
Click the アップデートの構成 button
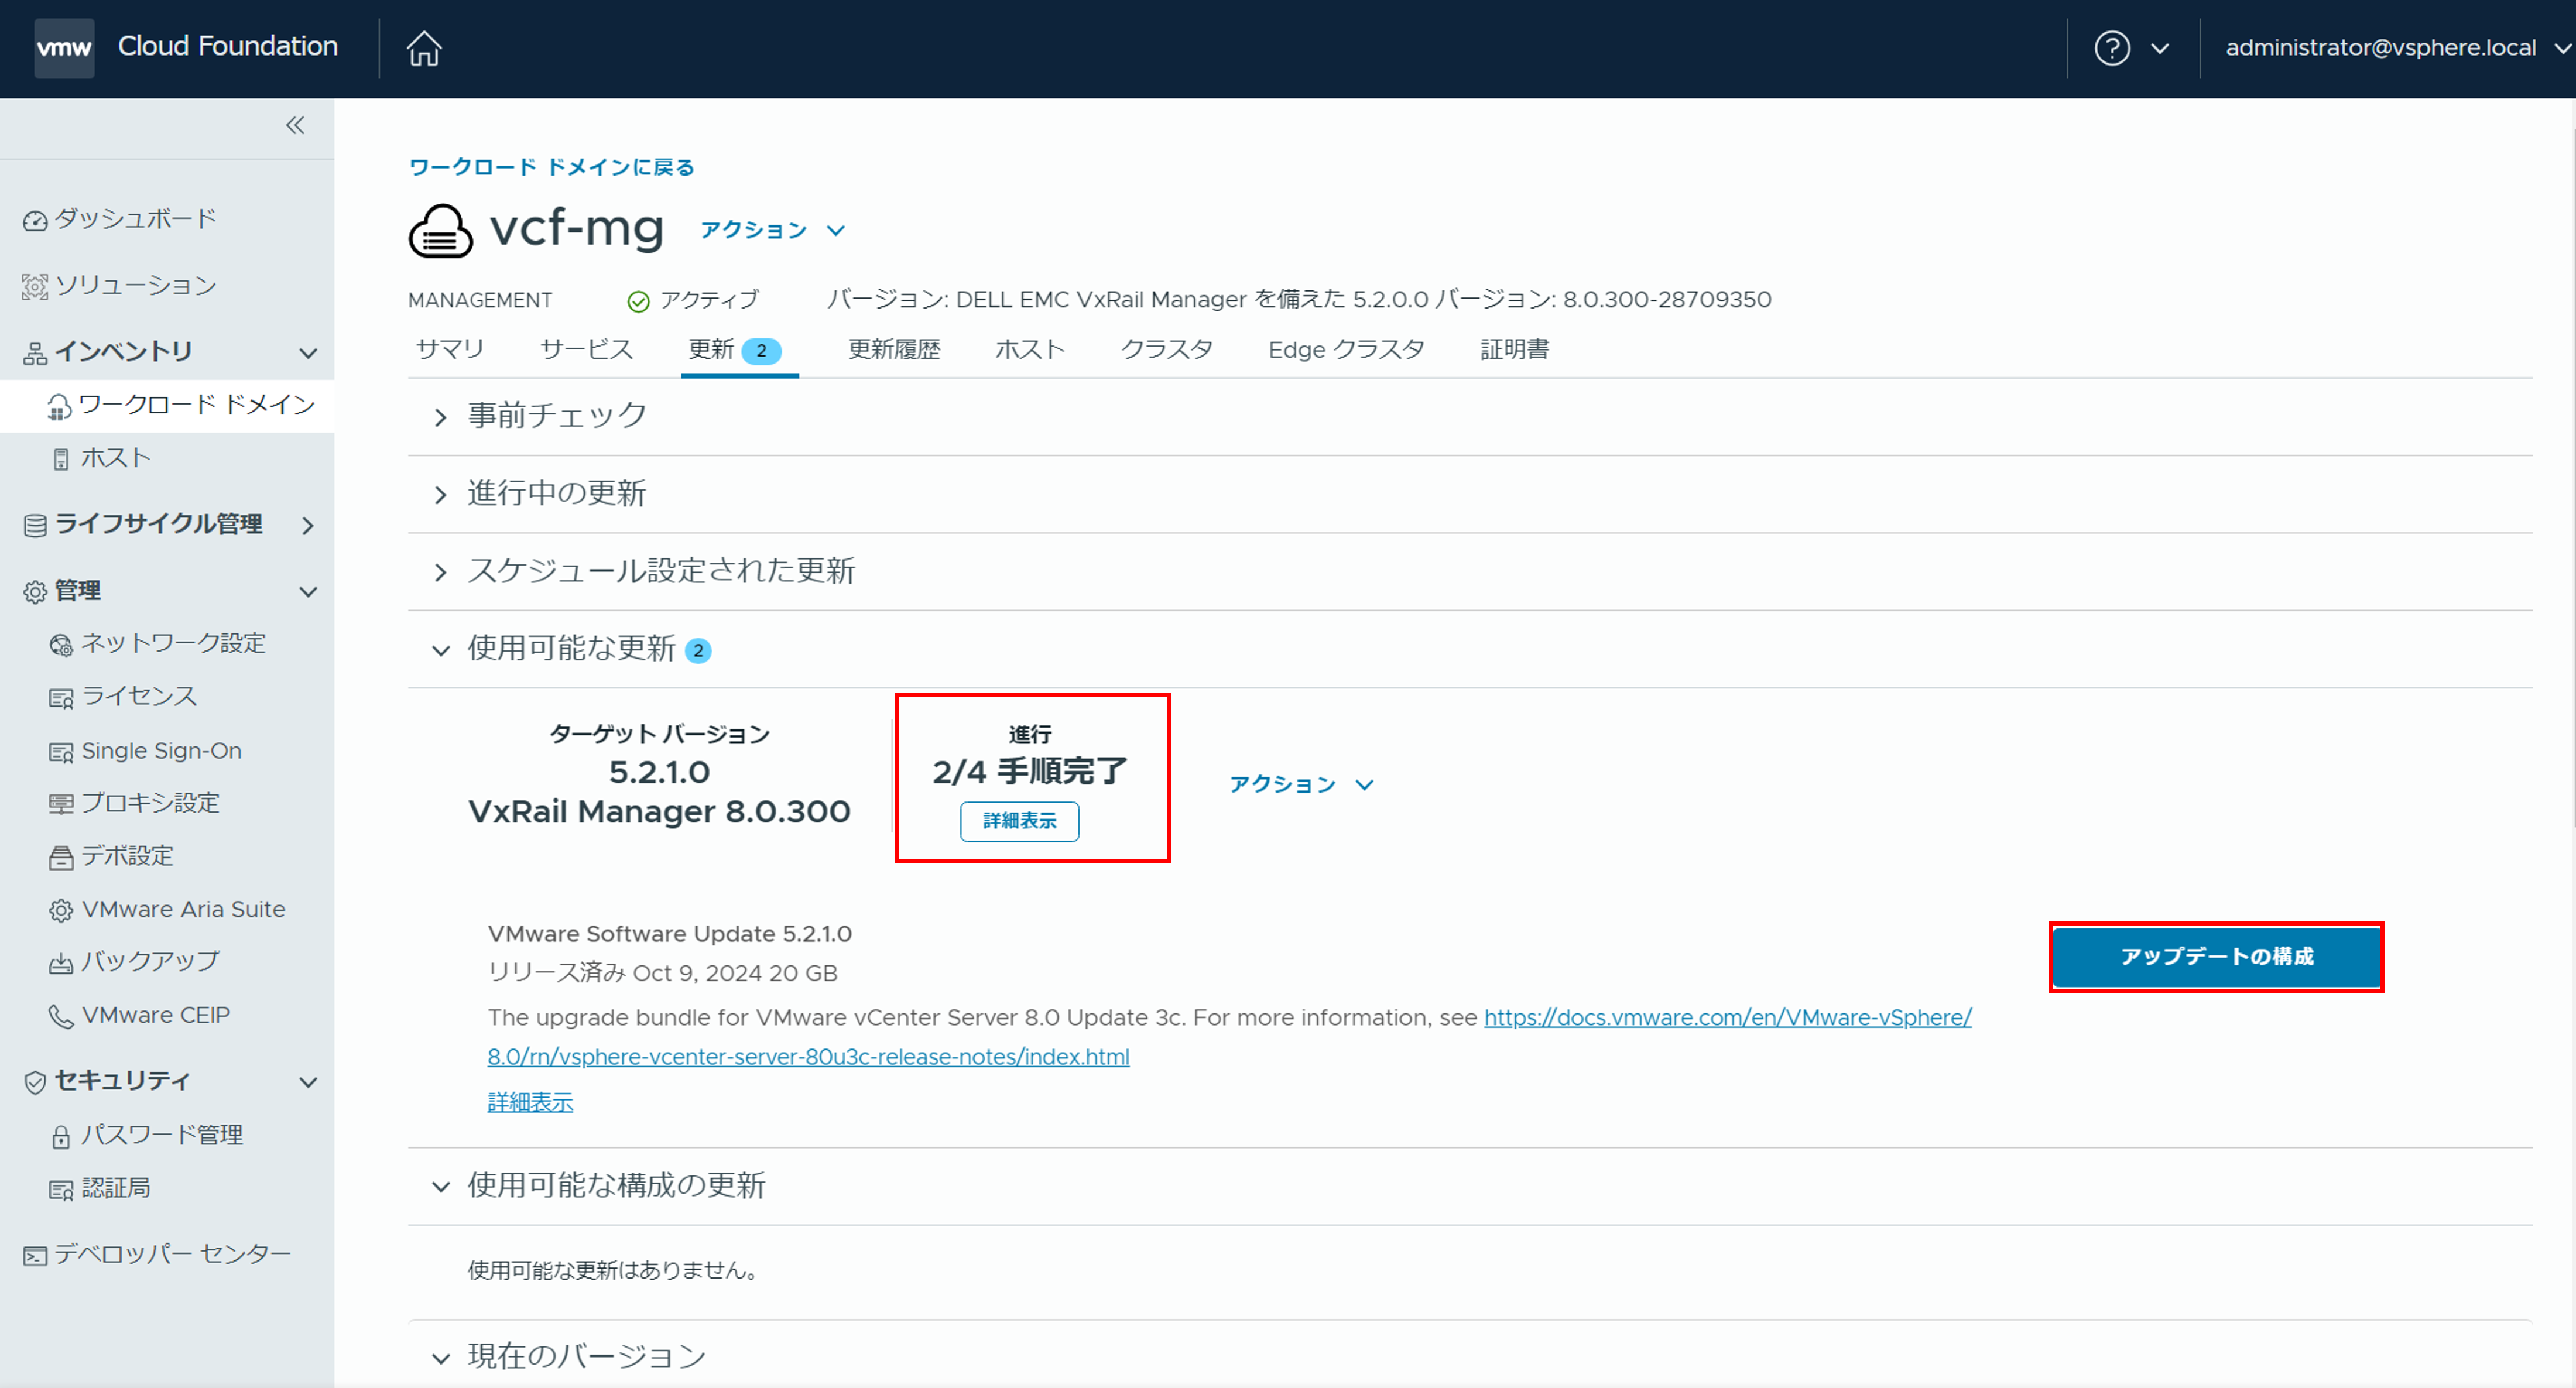tap(2216, 957)
